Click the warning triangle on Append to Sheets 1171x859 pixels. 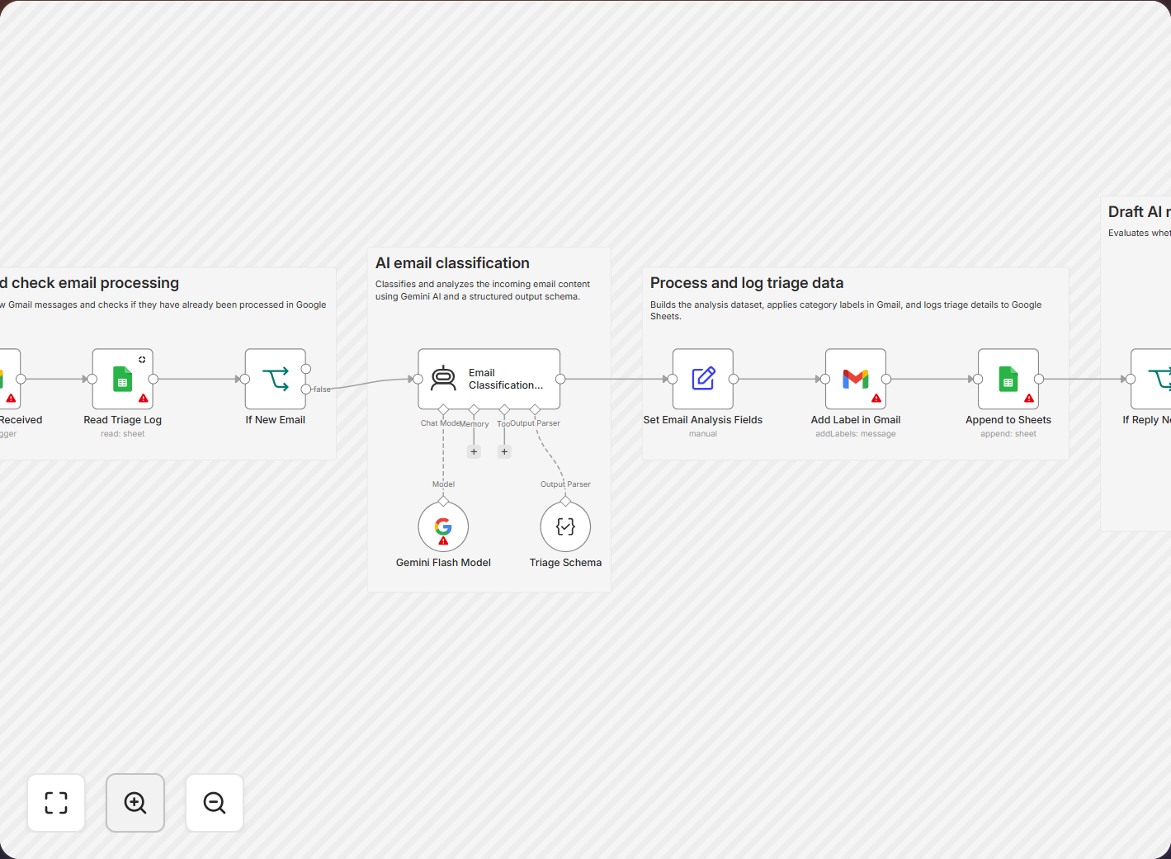click(1029, 399)
